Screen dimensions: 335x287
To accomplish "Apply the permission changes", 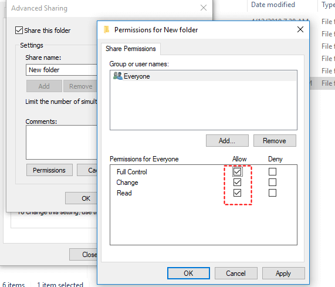I will click(x=283, y=273).
